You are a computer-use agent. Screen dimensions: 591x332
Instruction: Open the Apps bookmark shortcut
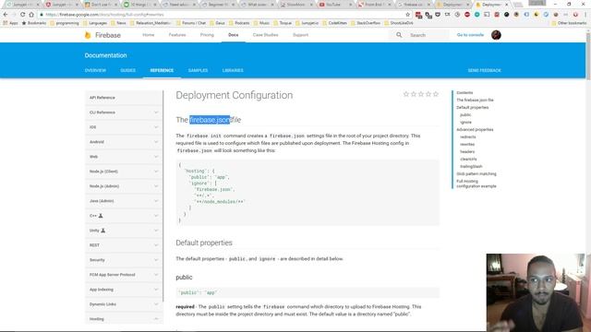tap(10, 23)
